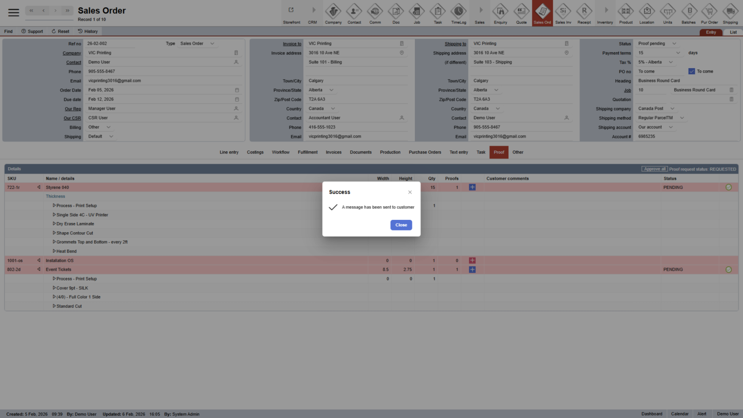Click the Ref no input field

tap(124, 44)
